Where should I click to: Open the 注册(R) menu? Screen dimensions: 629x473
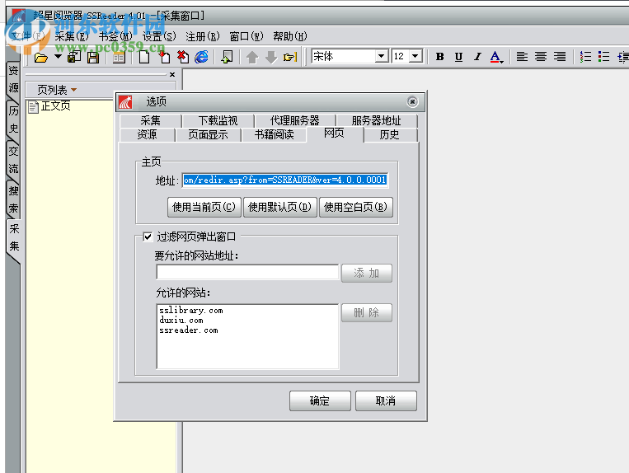coord(203,36)
